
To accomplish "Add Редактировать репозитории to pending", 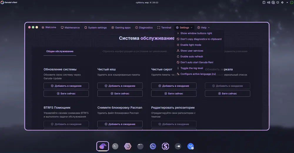I will pos(174,124).
